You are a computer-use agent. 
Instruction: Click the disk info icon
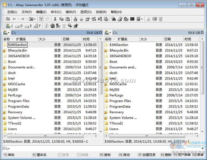click(126, 19)
